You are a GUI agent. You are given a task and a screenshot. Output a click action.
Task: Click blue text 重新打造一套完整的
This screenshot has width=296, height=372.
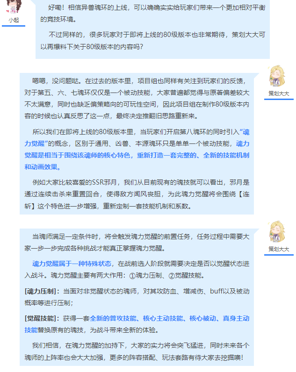pyautogui.click(x=166, y=156)
